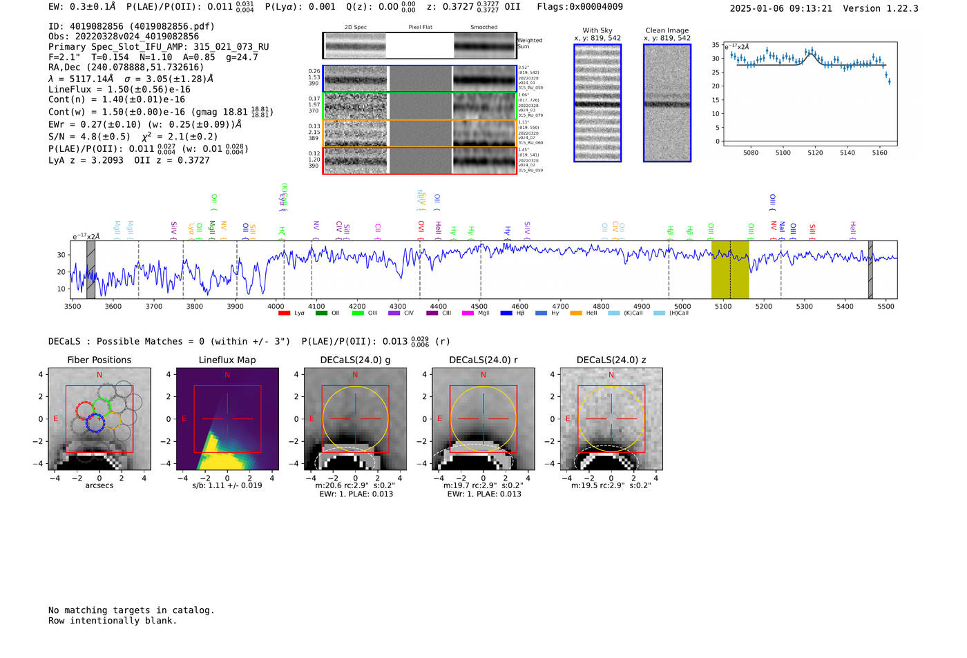Click the blue-outlined 2D spec fiber row
The width and height of the screenshot is (967, 658).
point(419,79)
